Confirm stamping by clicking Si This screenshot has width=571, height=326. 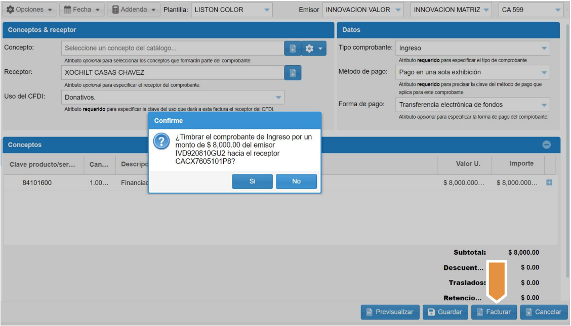252,181
